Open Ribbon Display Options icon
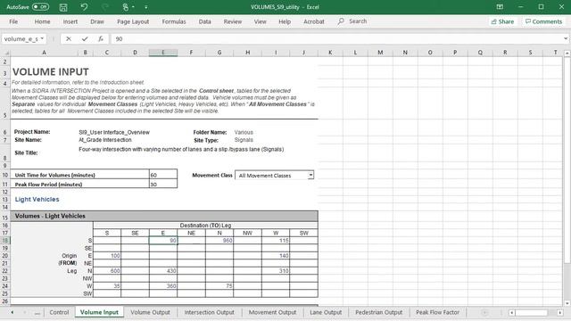 coord(500,7)
